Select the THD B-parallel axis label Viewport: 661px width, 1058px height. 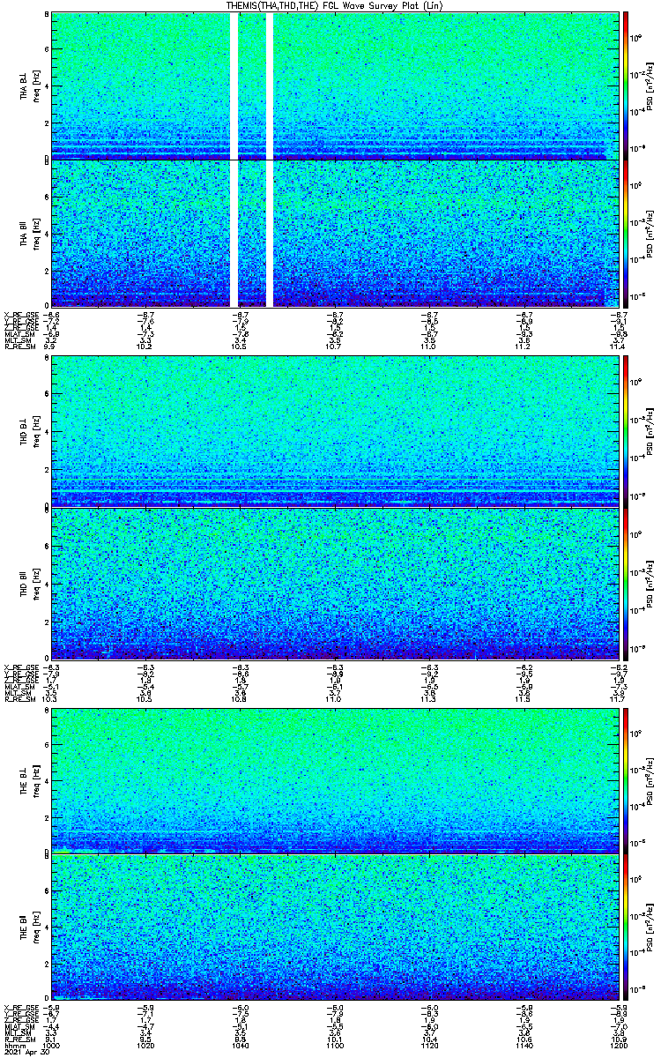tap(25, 585)
